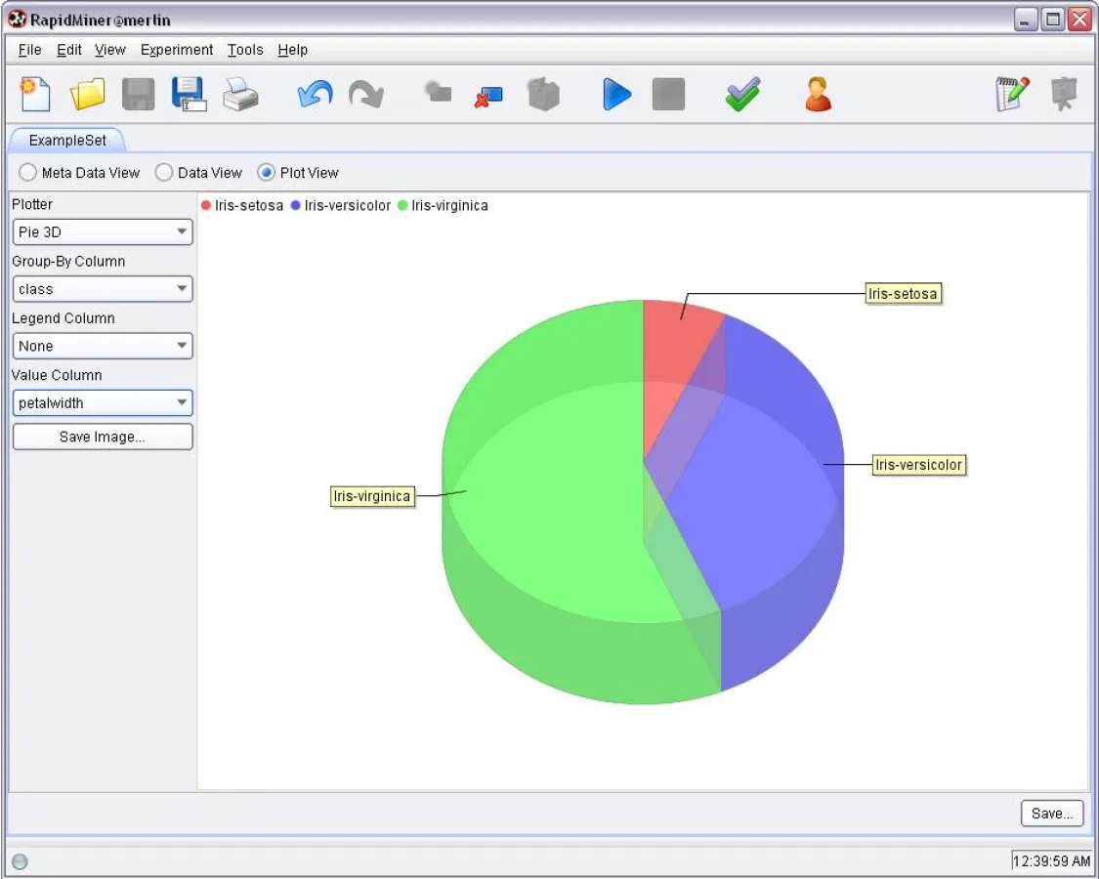
Task: Save the experiment under a new name
Action: tap(190, 94)
